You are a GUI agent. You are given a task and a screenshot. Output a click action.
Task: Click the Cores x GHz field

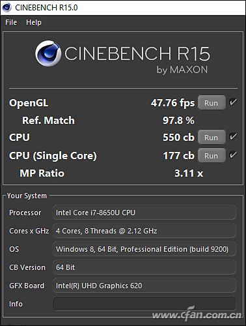coord(144,231)
